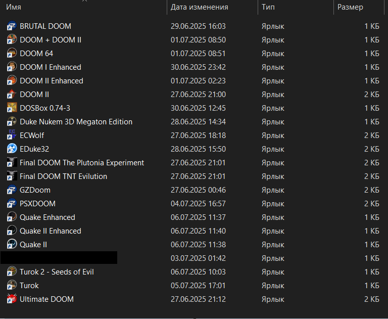Click the date 04.07.2025 16:57

tap(198, 204)
